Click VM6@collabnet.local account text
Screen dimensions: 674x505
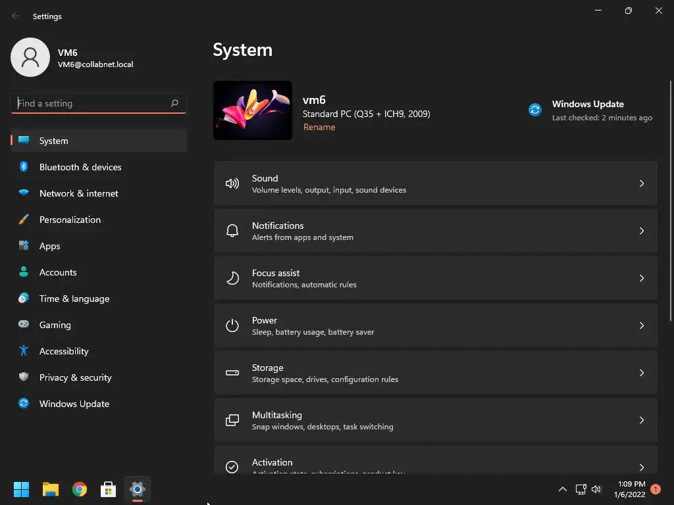pos(95,64)
